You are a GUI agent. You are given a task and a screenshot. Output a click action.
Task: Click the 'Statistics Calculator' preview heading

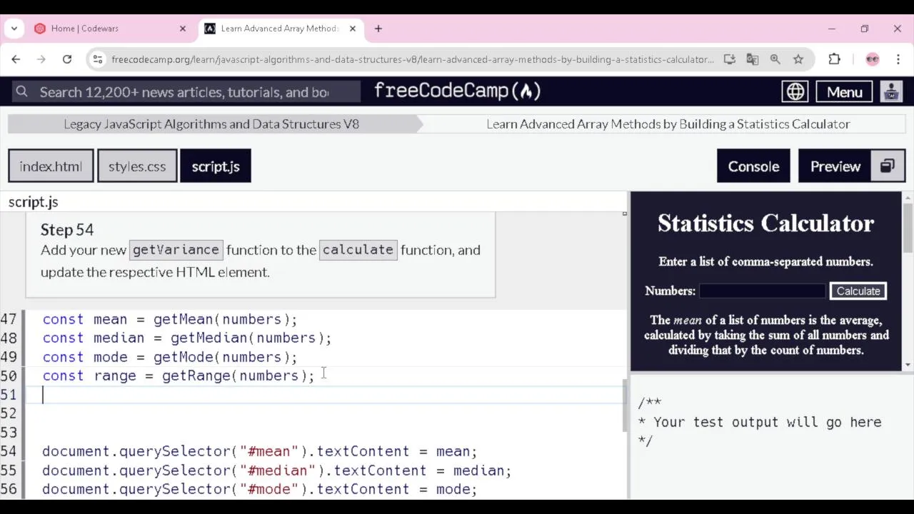pyautogui.click(x=765, y=223)
